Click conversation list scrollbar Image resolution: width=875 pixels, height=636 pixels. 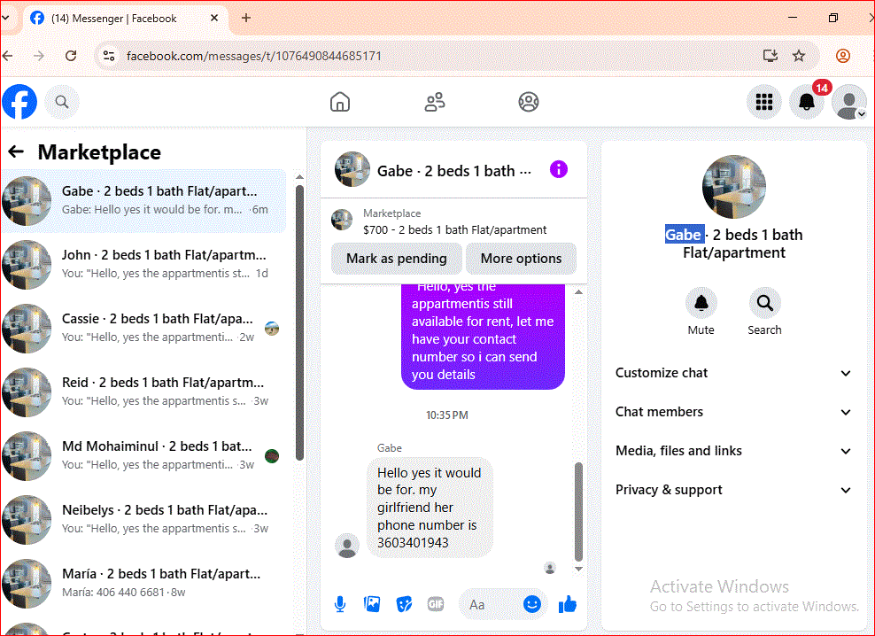299,322
